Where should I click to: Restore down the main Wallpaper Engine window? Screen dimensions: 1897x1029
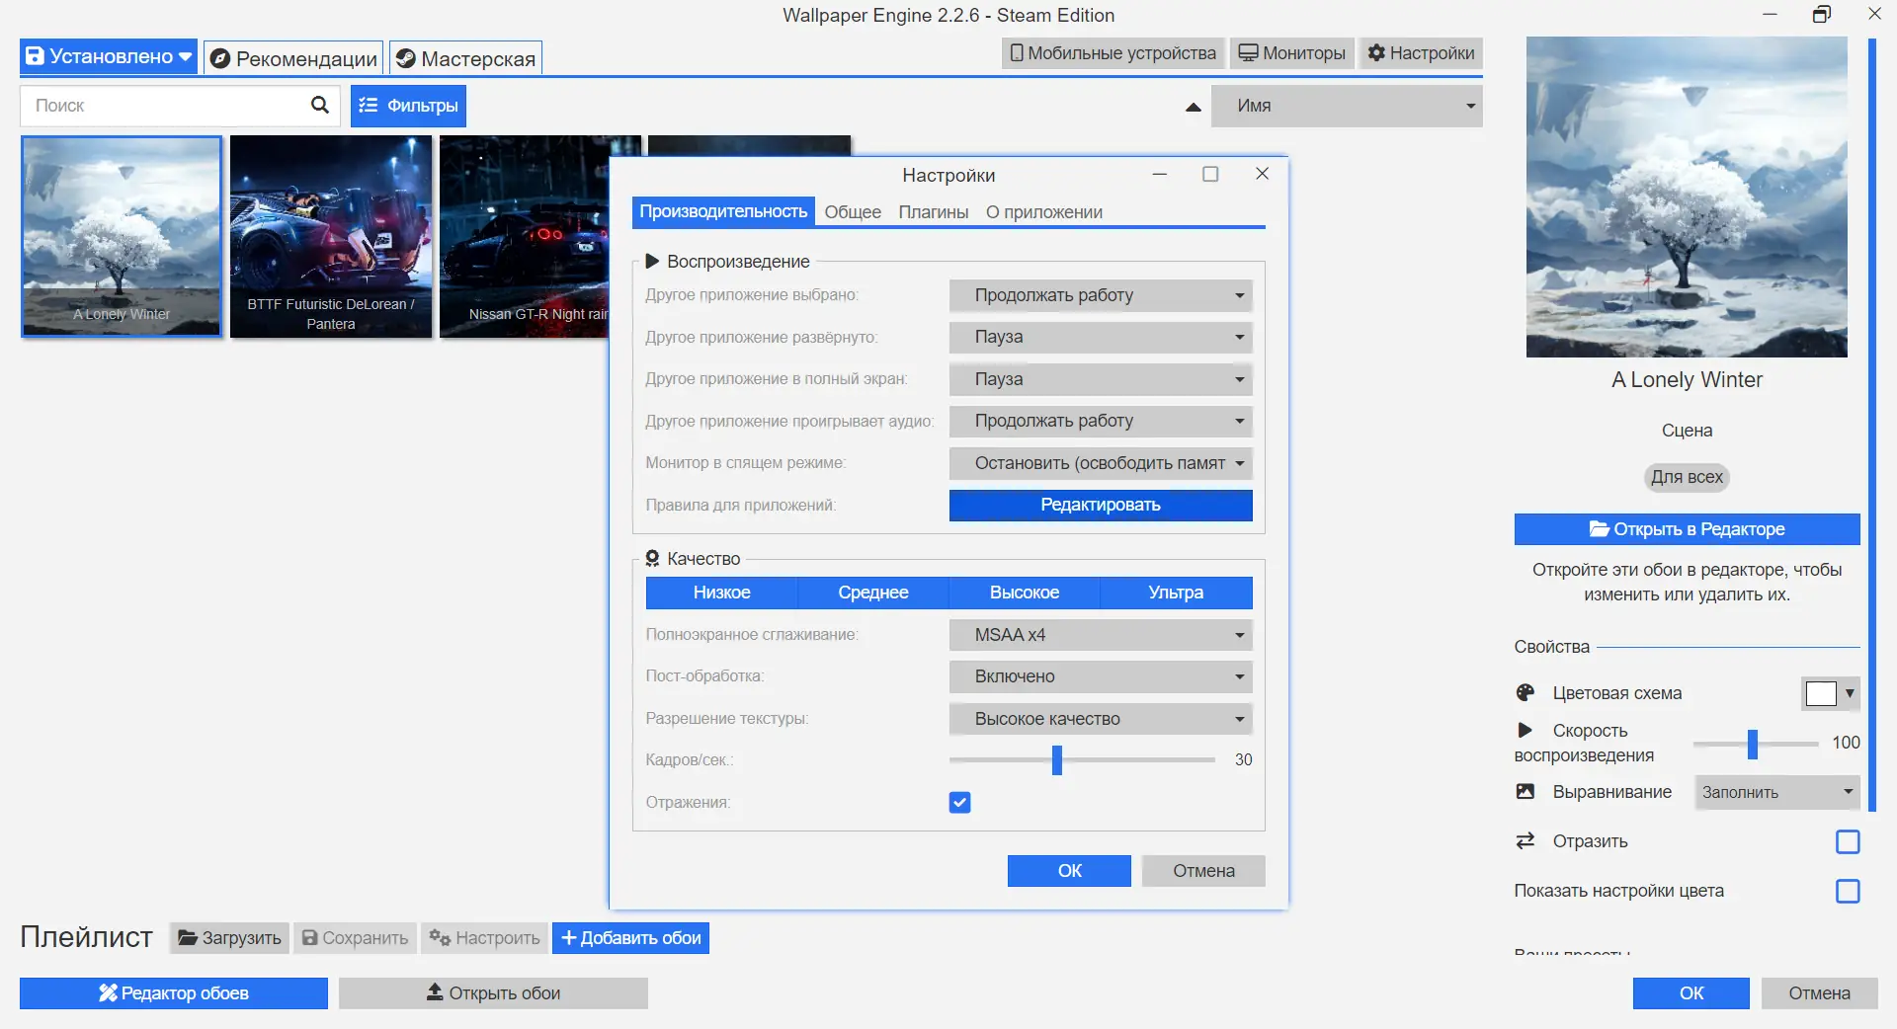click(x=1822, y=14)
